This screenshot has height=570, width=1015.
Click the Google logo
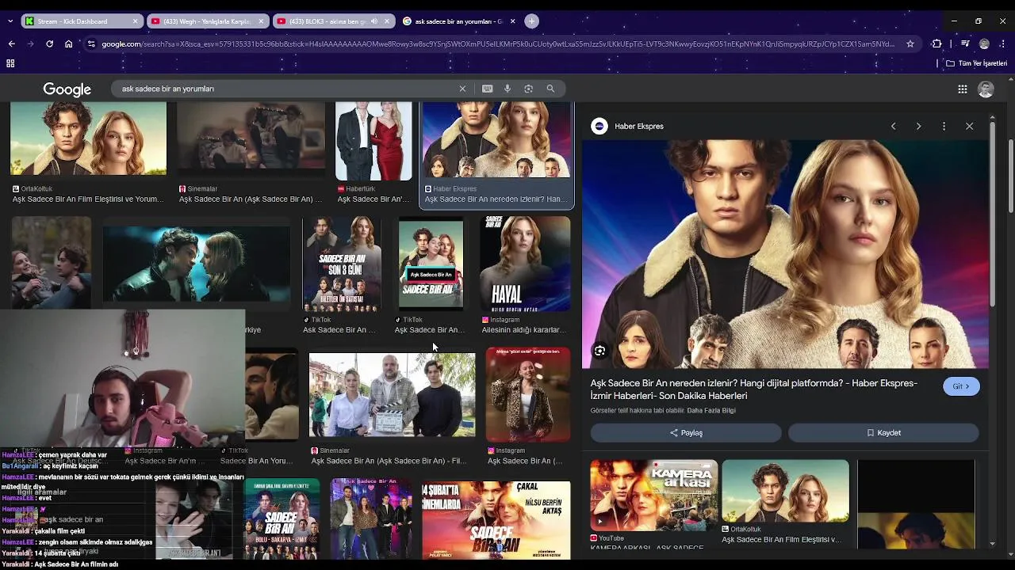click(67, 89)
